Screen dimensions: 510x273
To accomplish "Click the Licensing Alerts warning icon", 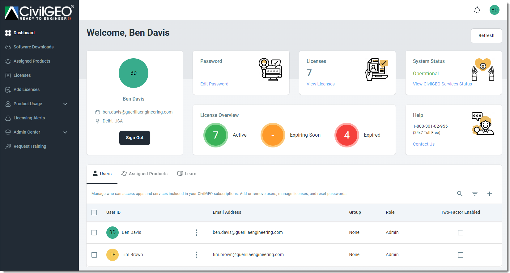I will pyautogui.click(x=8, y=118).
